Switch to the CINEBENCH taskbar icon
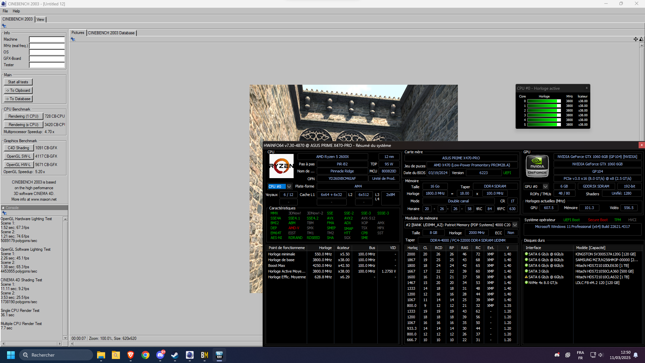Image resolution: width=645 pixels, height=363 pixels. click(190, 355)
